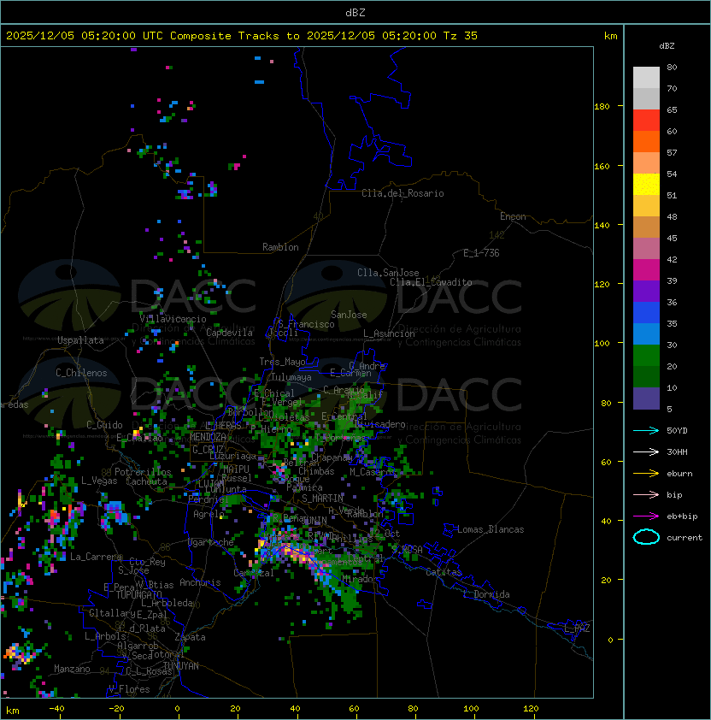Screen dimensions: 711x720
Task: Click the 'Cacheuta' map label
Action: (146, 481)
